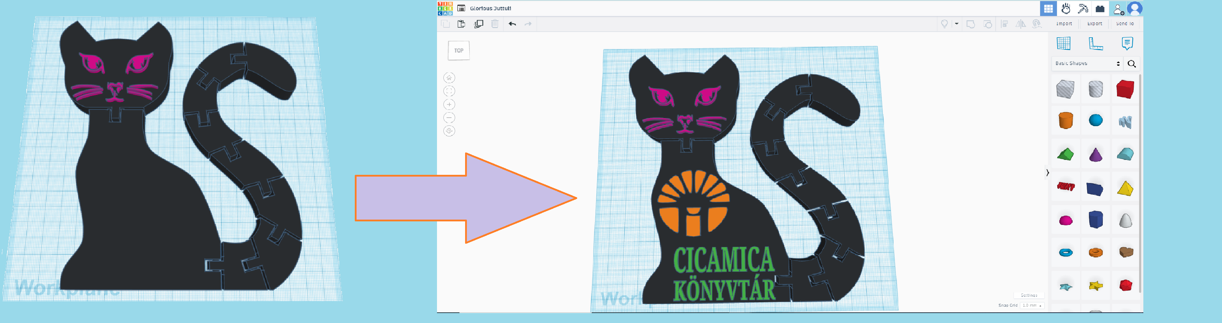Zoom out with the minus button
Viewport: 1222px width, 323px height.
tap(449, 118)
